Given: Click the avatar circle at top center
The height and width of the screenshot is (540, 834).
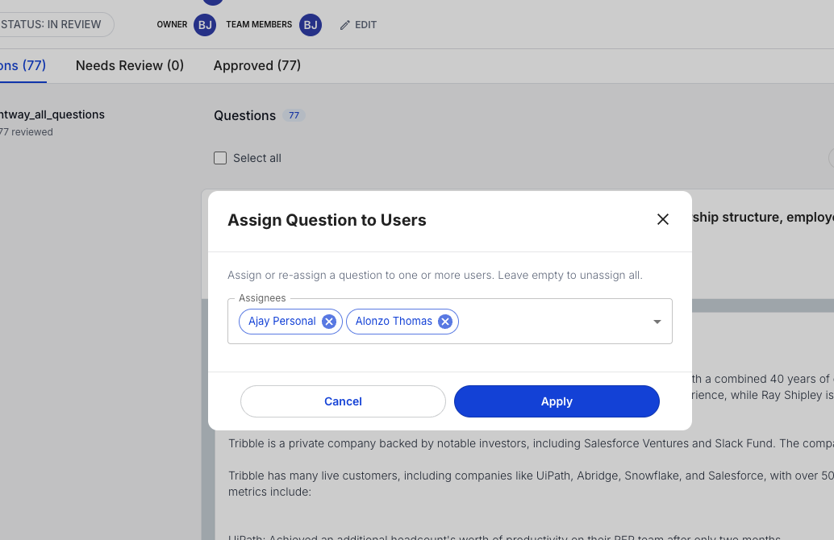Looking at the screenshot, I should coord(211,2).
